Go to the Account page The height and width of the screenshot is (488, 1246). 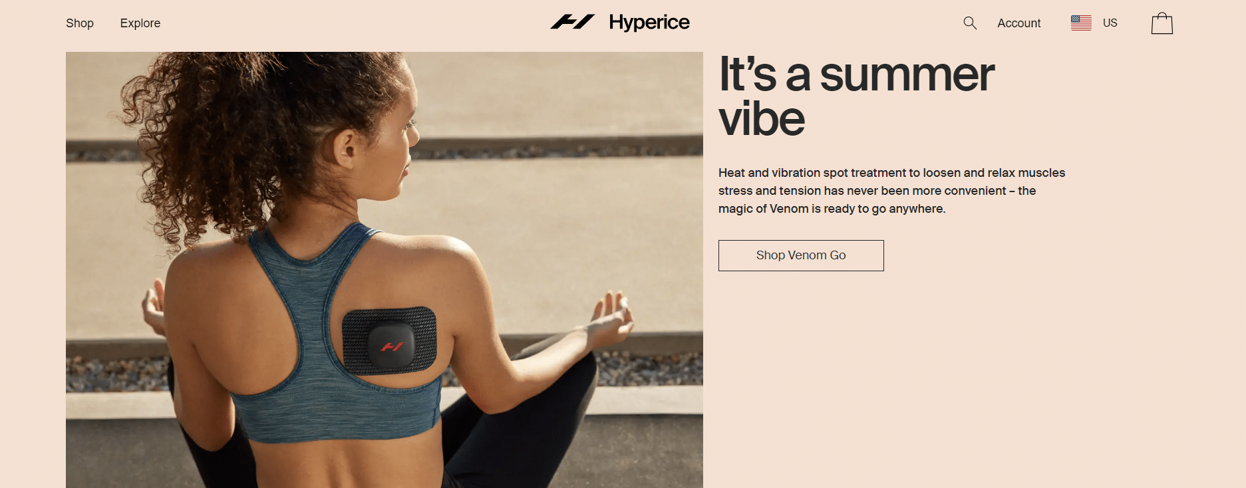point(1018,23)
